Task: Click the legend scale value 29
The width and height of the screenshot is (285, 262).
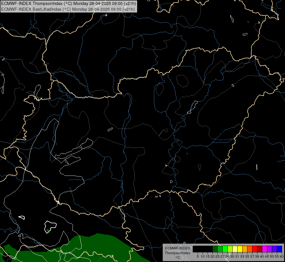Action: point(228,256)
